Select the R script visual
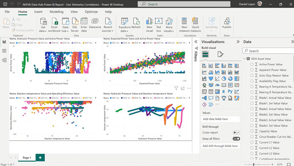Screen dimensions: 294x166 pyautogui.click(x=224, y=91)
